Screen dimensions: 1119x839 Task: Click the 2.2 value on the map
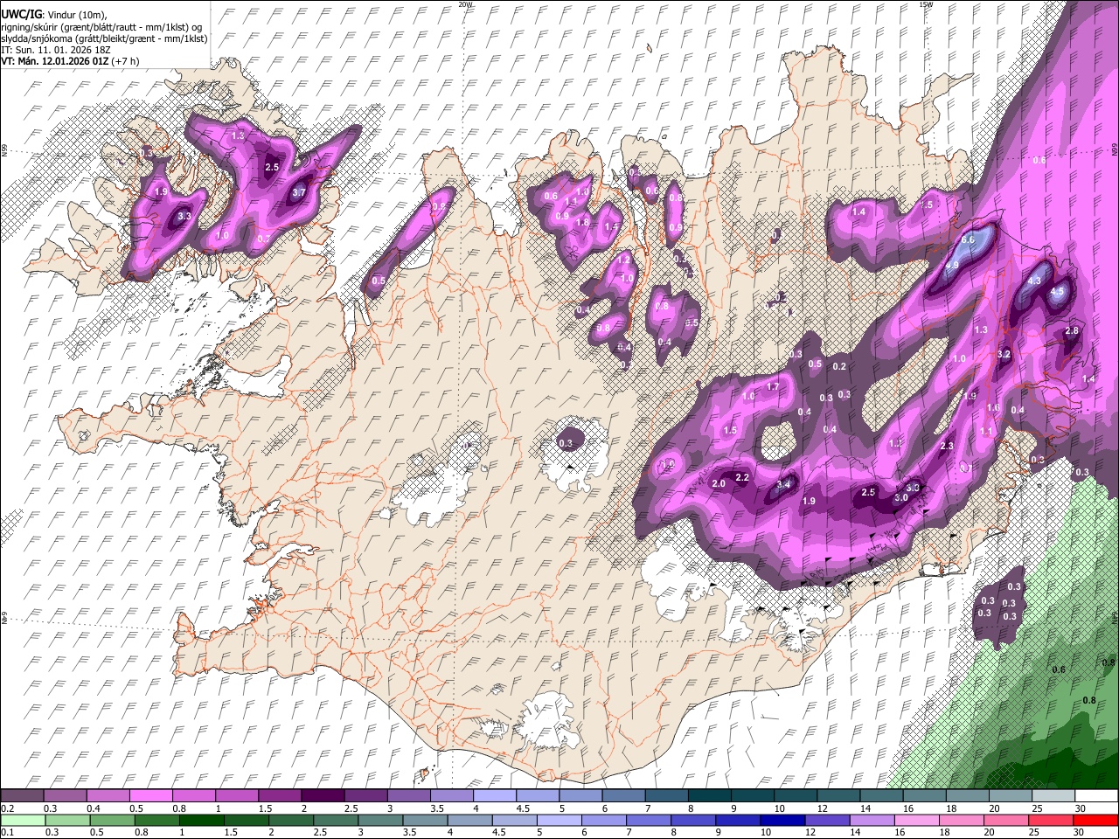742,477
